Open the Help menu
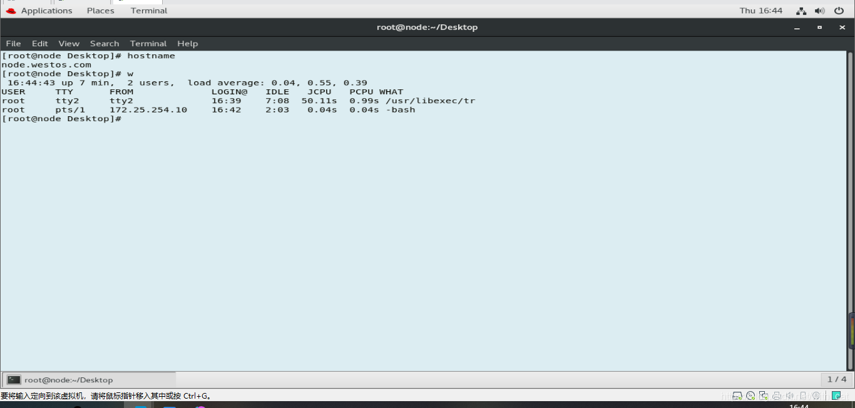855x408 pixels. pos(187,44)
